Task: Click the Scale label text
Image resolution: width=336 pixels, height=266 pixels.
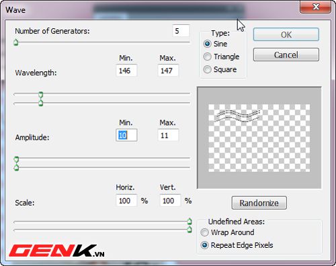Action: 25,203
